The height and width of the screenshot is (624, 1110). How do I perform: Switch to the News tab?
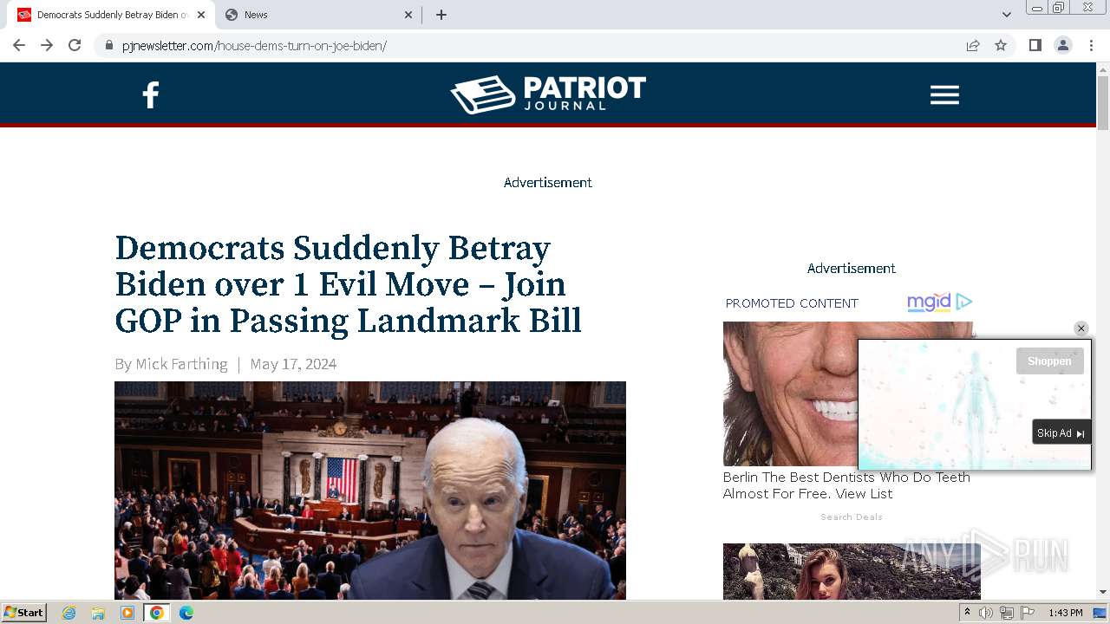[318, 15]
